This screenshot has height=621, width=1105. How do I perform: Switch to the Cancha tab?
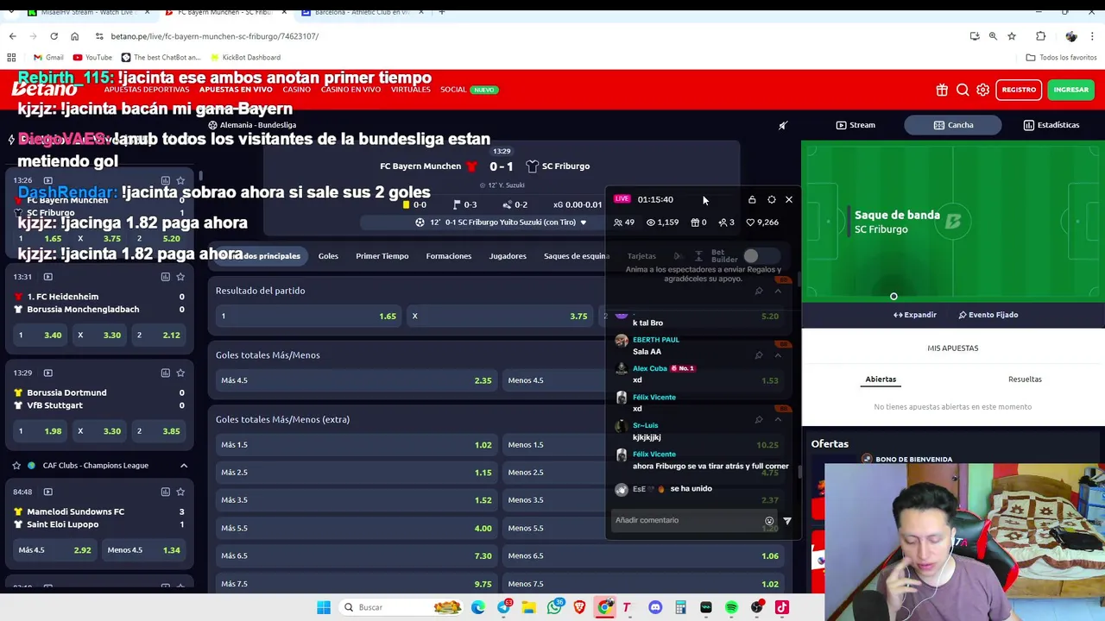[x=953, y=125]
